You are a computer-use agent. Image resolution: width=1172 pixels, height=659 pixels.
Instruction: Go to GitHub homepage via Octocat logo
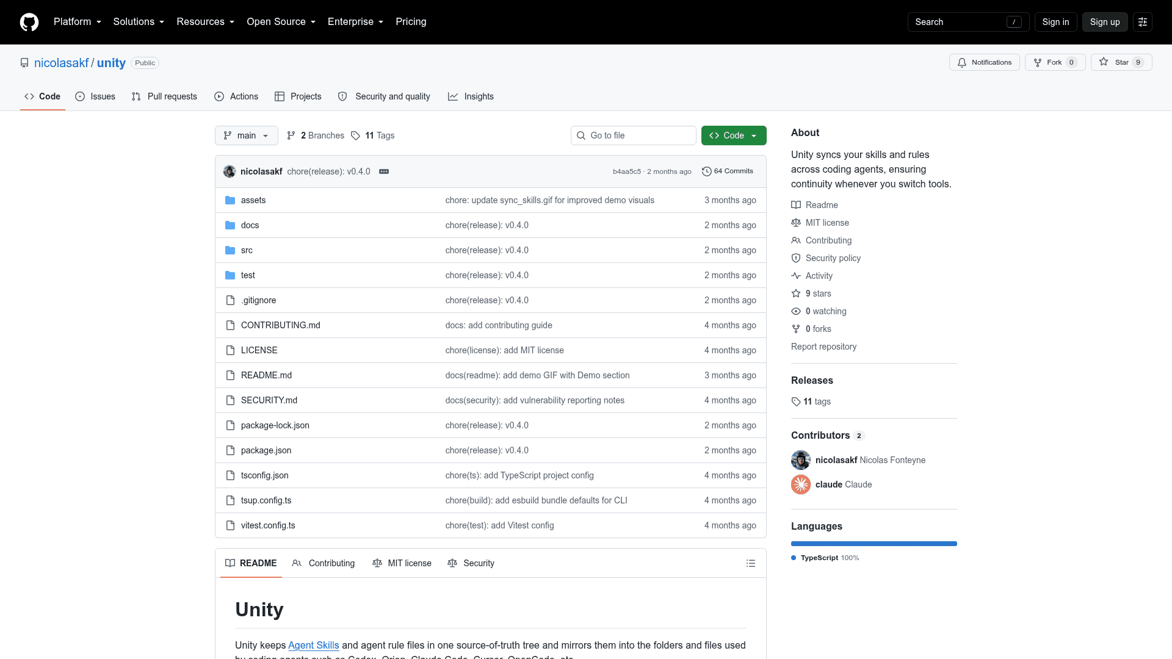click(x=29, y=22)
